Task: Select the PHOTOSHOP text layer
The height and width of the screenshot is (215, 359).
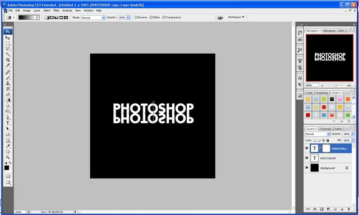Action: 330,158
